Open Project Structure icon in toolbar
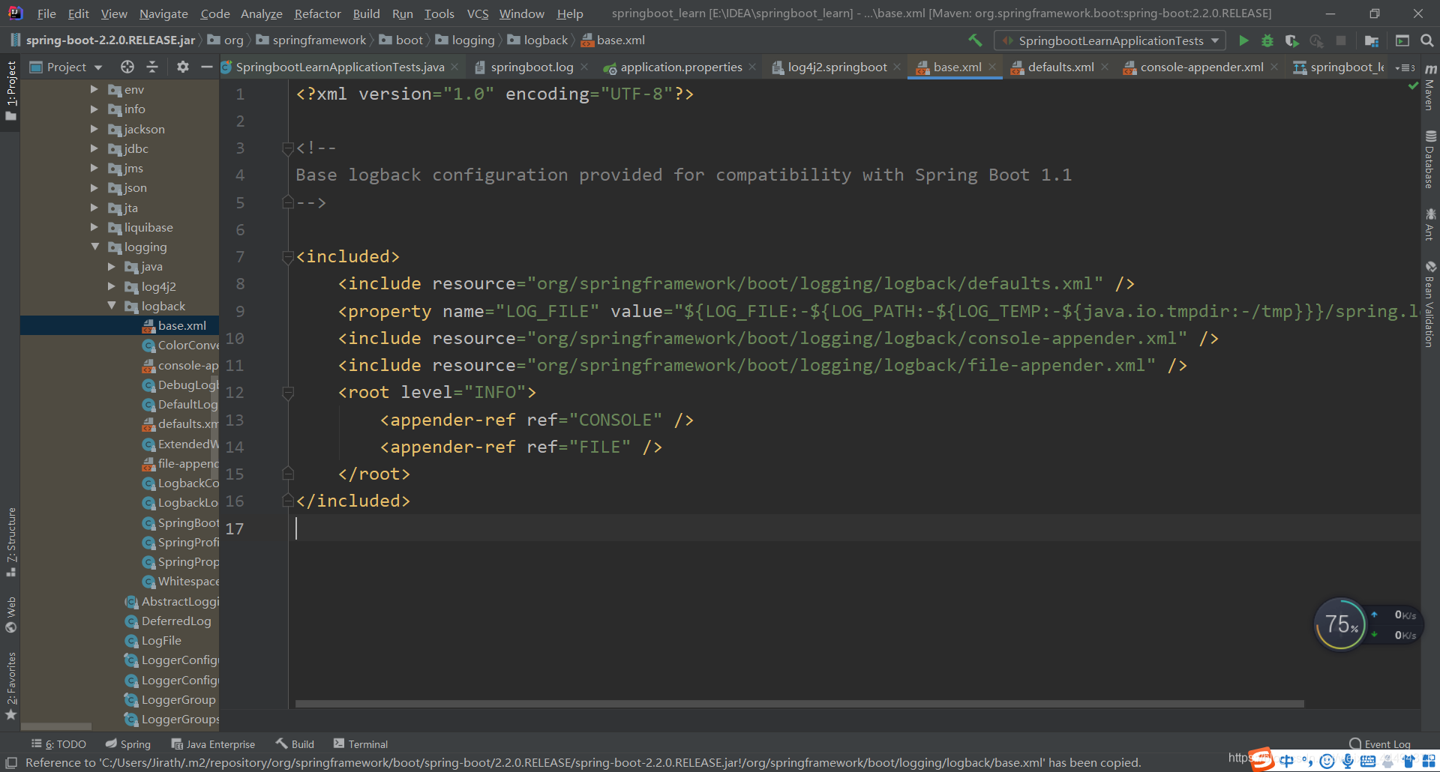 point(1372,40)
